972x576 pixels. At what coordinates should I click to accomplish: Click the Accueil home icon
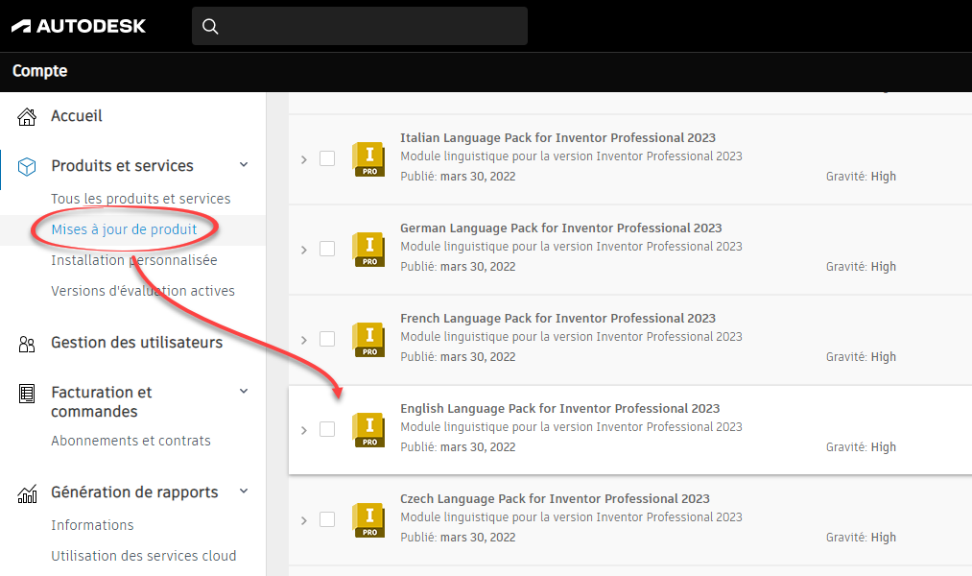[27, 116]
